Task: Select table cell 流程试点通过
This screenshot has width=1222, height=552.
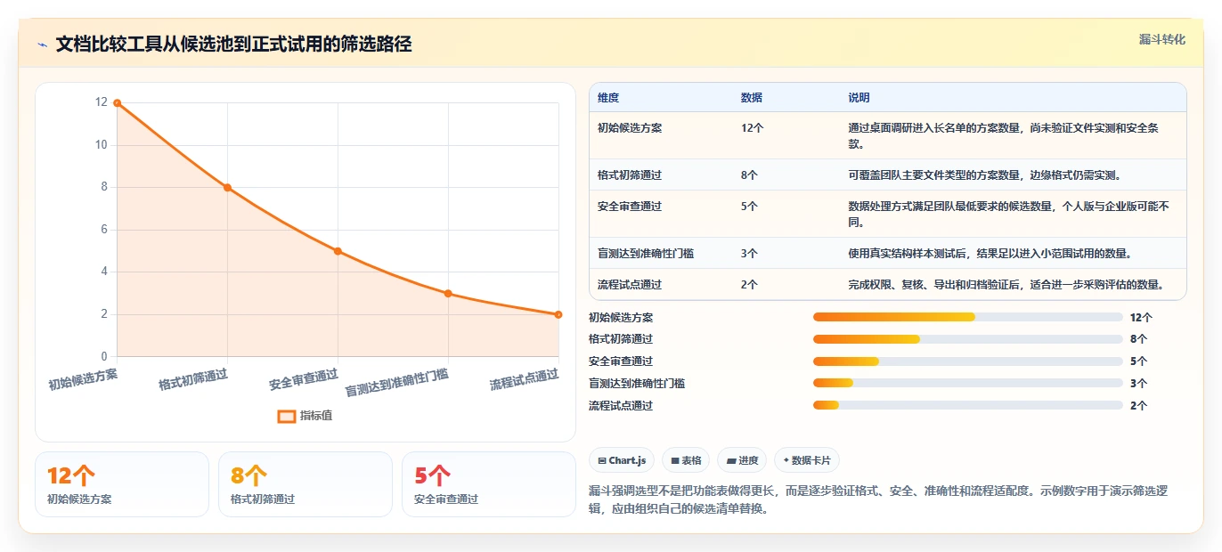Action: pyautogui.click(x=630, y=285)
